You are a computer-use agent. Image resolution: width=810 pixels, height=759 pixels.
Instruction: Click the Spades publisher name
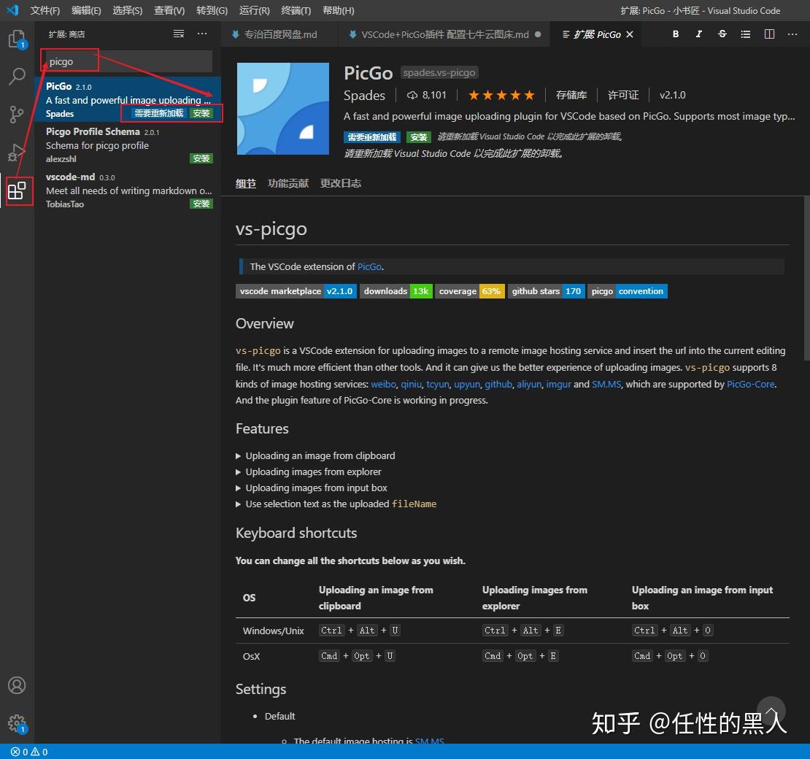click(365, 96)
